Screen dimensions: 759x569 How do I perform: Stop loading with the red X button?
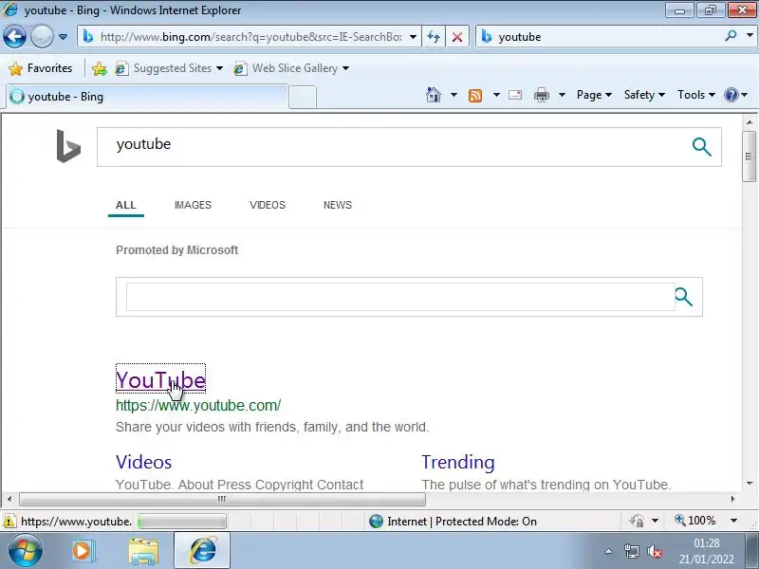[457, 37]
